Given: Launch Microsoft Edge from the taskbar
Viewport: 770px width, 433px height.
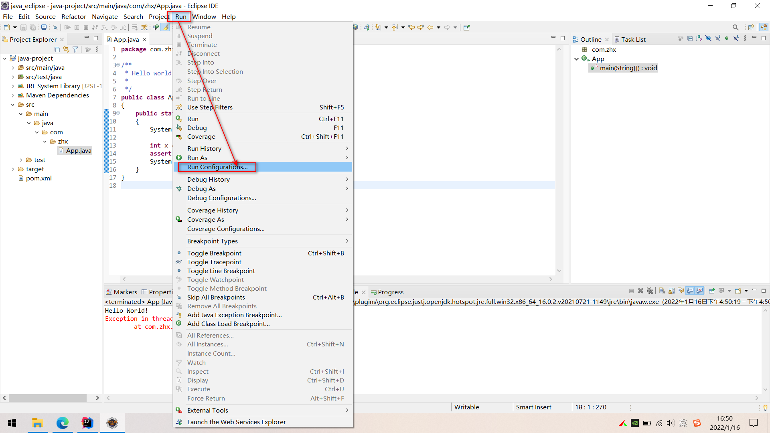Looking at the screenshot, I should 63,423.
